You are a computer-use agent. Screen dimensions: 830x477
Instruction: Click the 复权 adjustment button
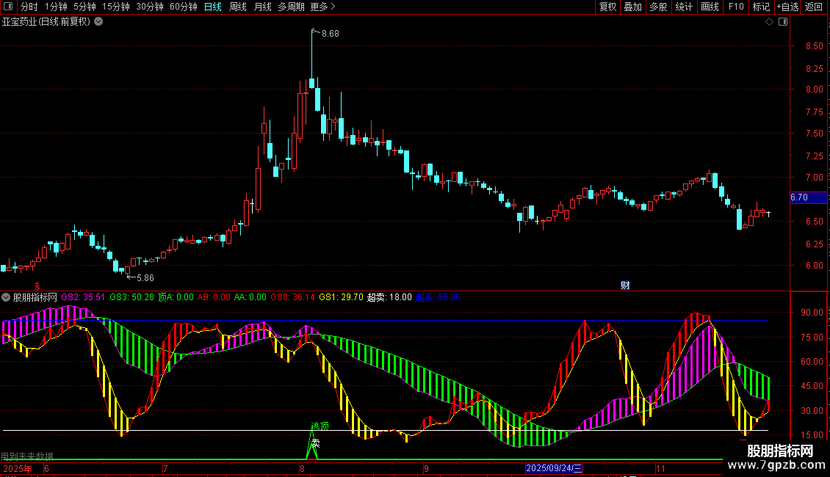click(x=607, y=7)
